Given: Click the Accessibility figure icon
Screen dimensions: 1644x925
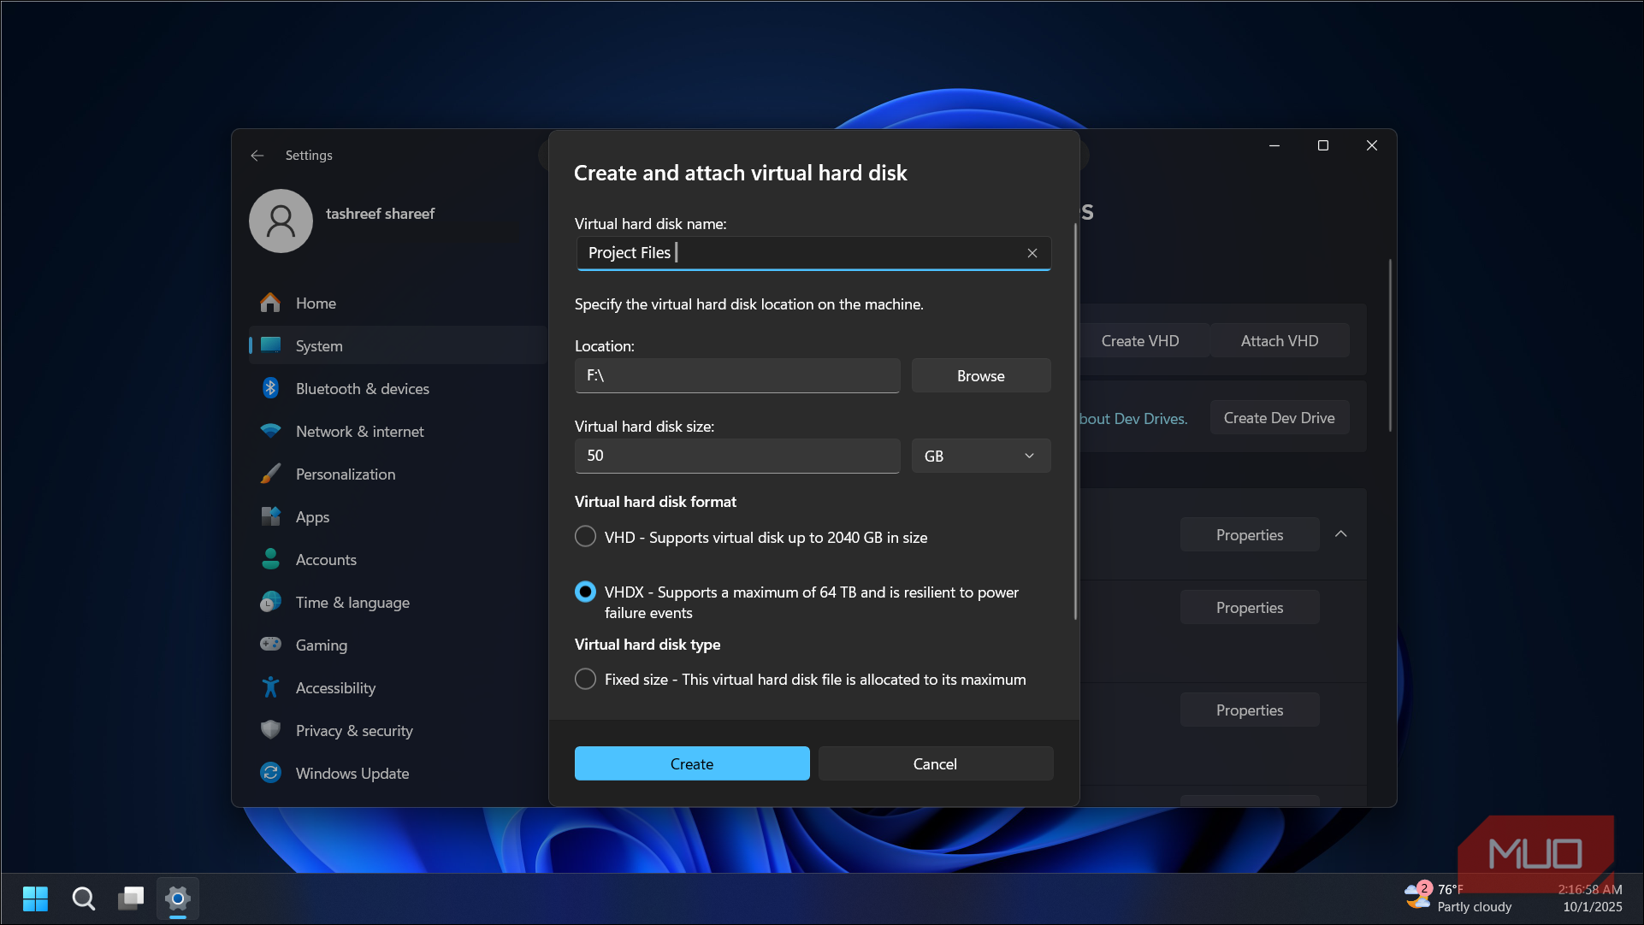Looking at the screenshot, I should (x=270, y=687).
